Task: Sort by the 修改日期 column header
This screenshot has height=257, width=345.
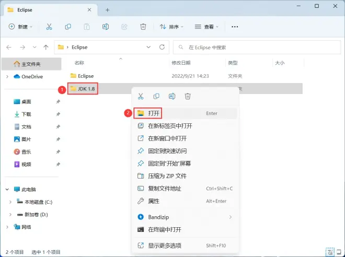Action: (181, 63)
